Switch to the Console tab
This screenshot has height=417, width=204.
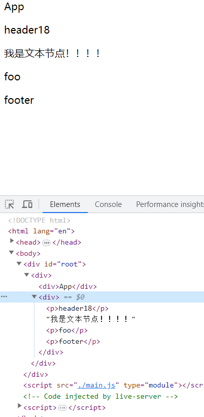tap(108, 204)
